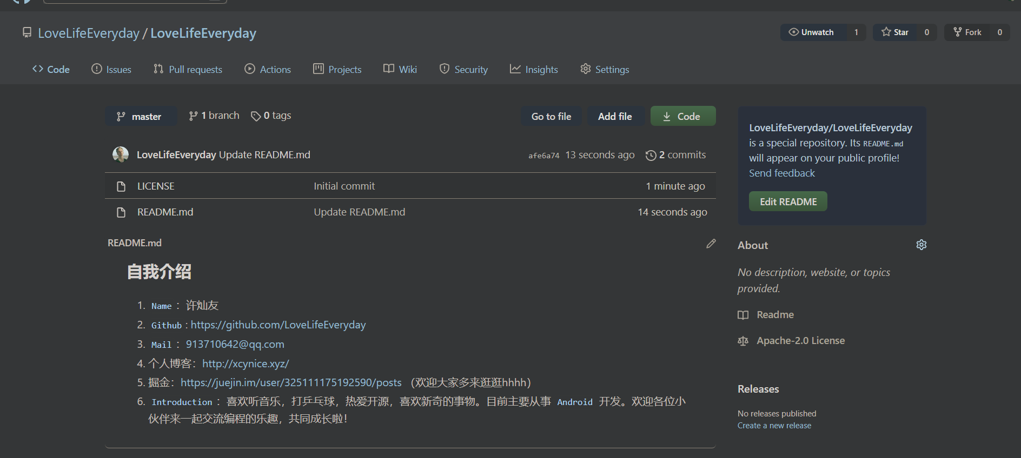Click 'No releases published' text
The image size is (1021, 458).
coord(777,414)
